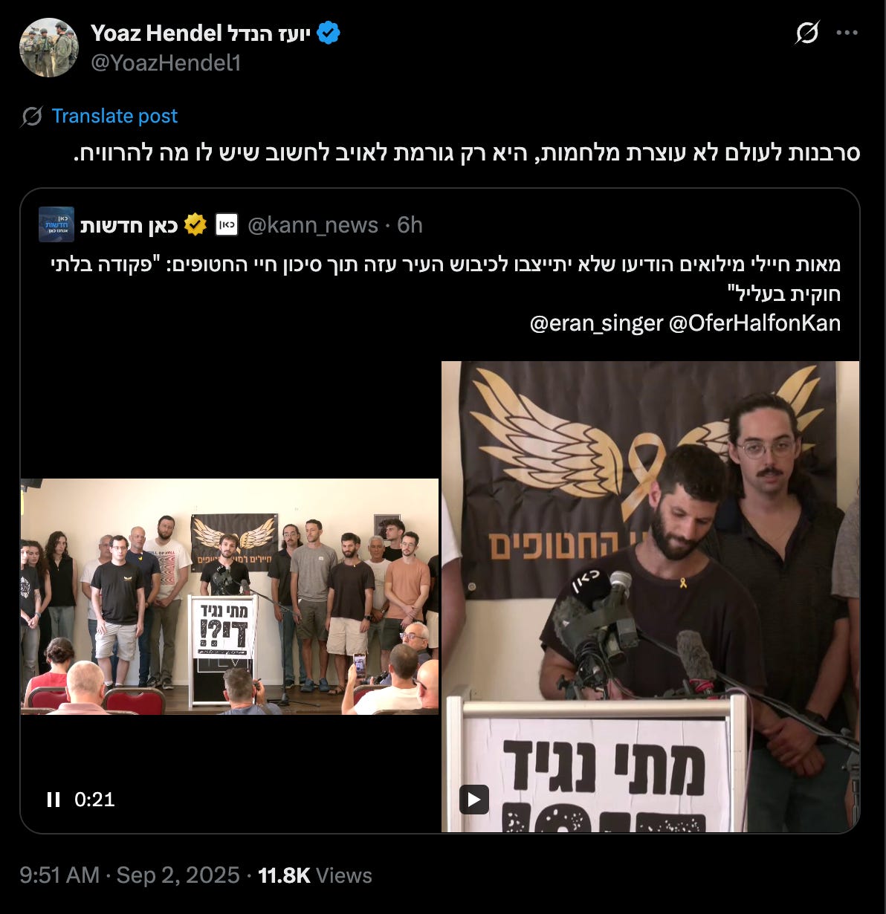Open Yoaz Hendel's profile avatar
886x914 pixels.
click(49, 48)
